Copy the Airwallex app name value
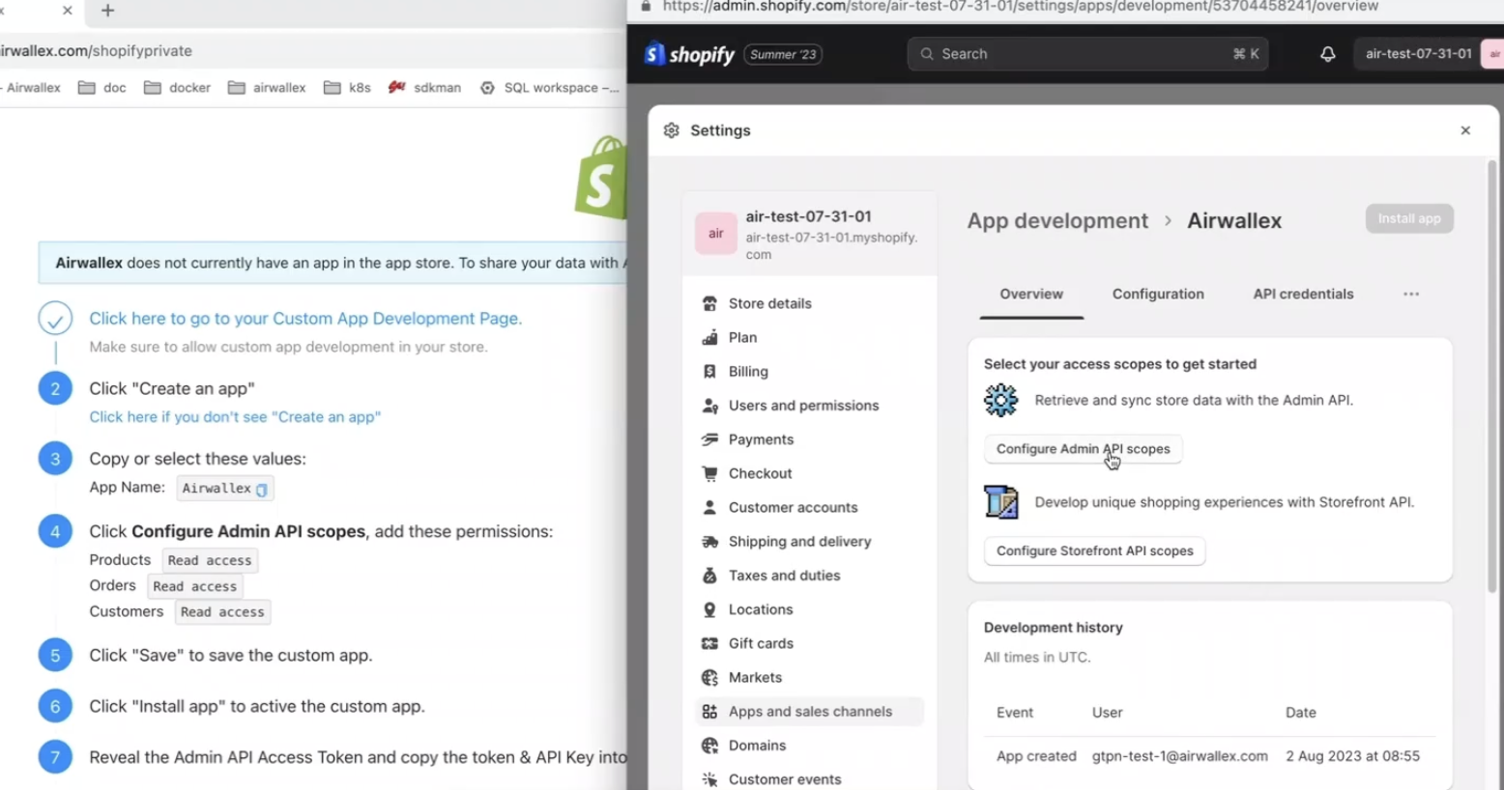Image resolution: width=1504 pixels, height=790 pixels. click(x=261, y=490)
